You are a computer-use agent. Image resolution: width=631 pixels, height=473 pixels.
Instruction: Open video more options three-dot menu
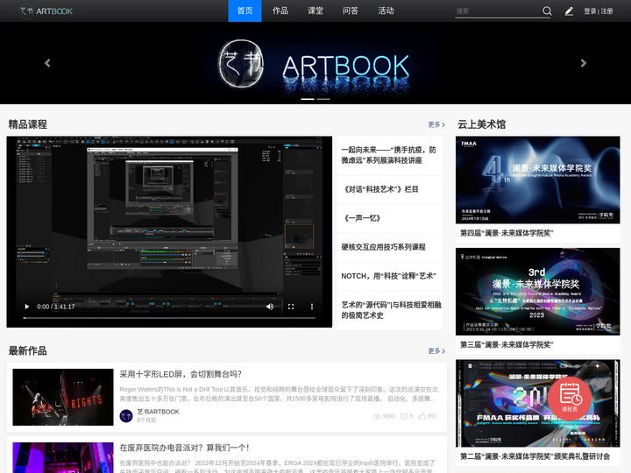click(x=312, y=307)
